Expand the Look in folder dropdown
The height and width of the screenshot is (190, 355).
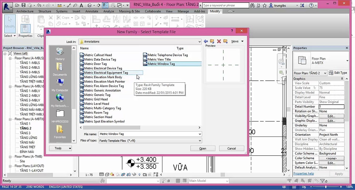coord(200,42)
